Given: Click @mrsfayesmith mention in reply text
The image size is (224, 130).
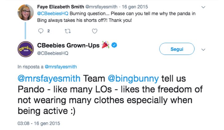Looking at the screenshot, I should 49,79.
